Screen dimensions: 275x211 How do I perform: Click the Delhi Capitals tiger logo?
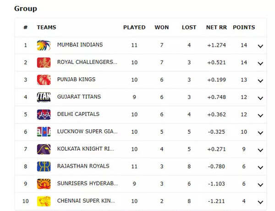coord(44,114)
